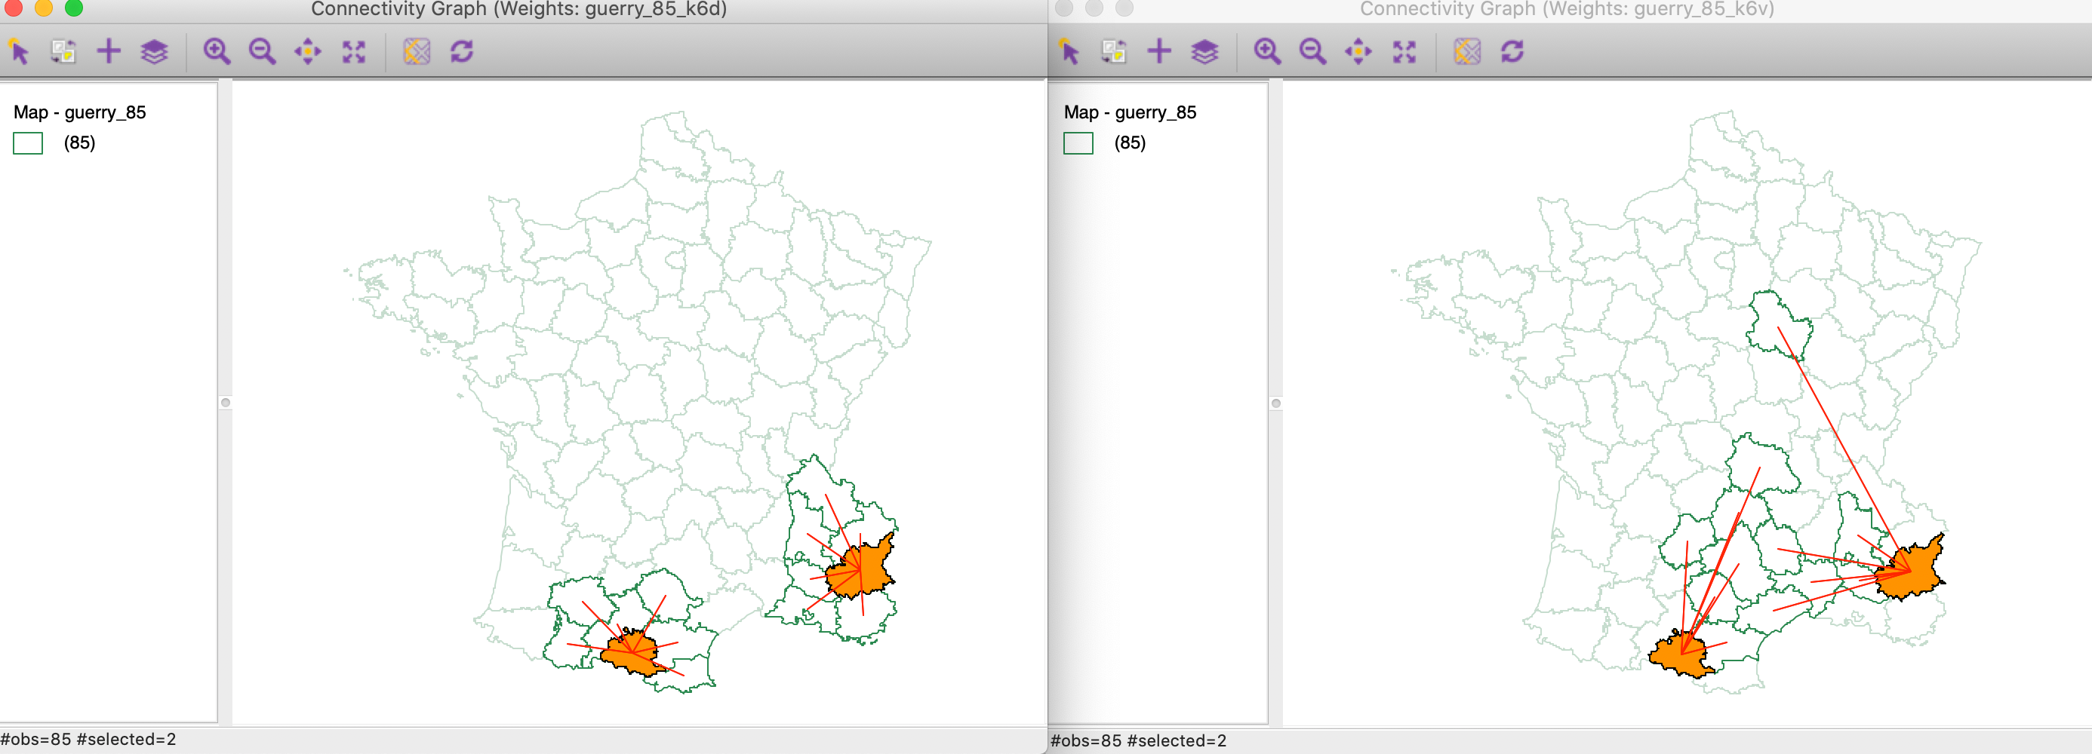Activate Zoom In magnifier in k6v window
Viewport: 2092px width, 754px height.
coord(1267,52)
